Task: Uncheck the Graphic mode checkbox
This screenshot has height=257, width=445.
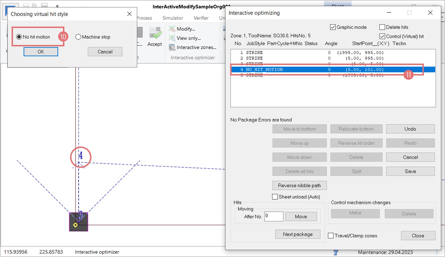Action: 333,27
